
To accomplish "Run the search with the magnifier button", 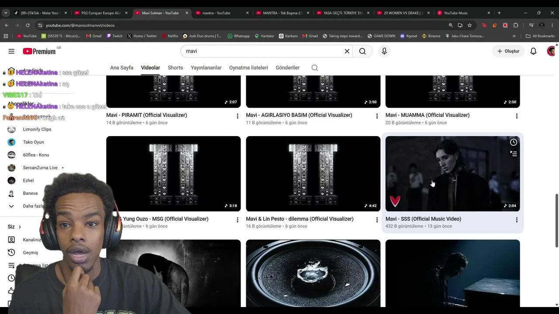I will [362, 51].
